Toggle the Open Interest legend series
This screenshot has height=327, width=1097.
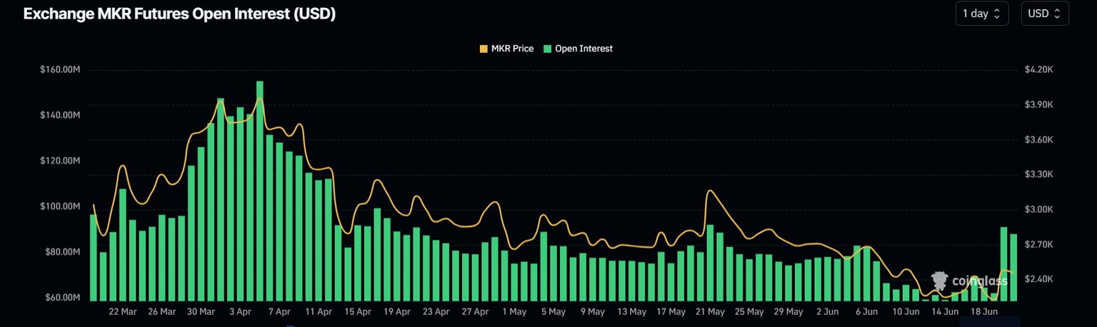pyautogui.click(x=583, y=49)
